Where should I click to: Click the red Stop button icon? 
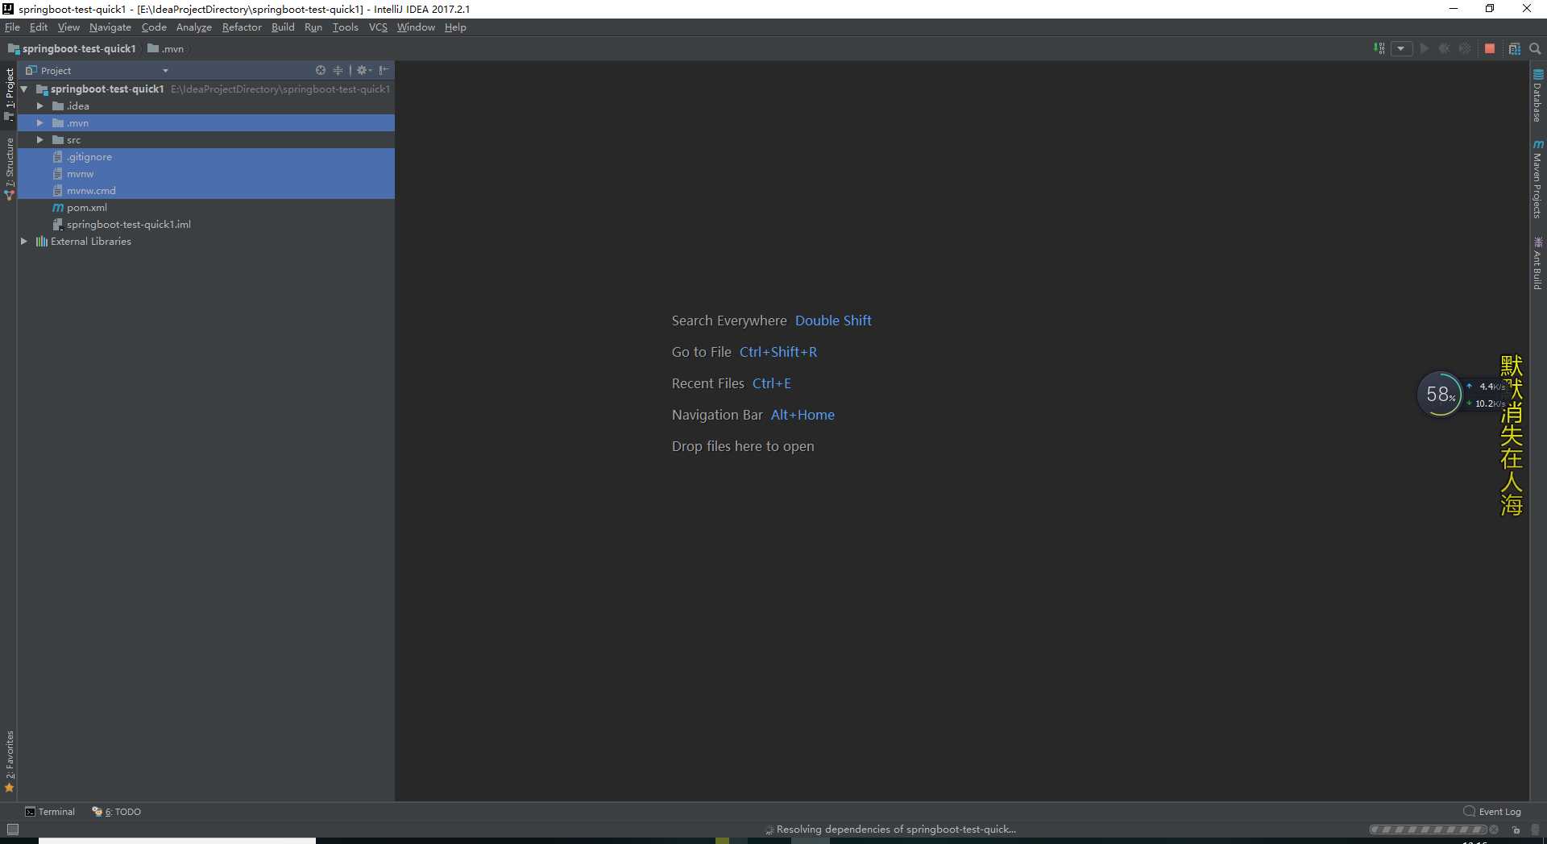pyautogui.click(x=1490, y=48)
